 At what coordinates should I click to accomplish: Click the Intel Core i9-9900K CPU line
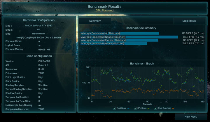[x=39, y=38]
